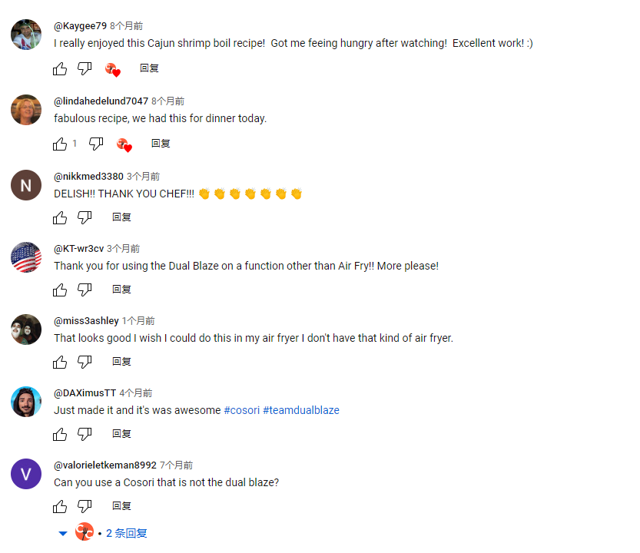The image size is (640, 553).
Task: Thumbs up @nikkmed3380's DELISH comment
Action: (x=60, y=217)
